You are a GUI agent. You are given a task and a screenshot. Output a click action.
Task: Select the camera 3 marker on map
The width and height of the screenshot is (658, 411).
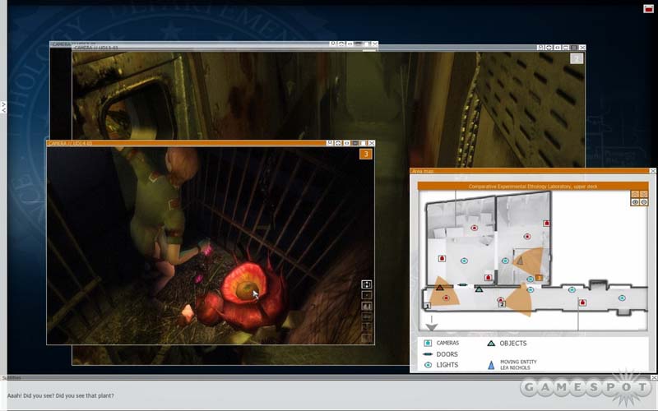tap(539, 278)
